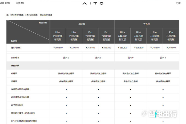Click the 前后通风盘式制动器 row label

[20, 97]
